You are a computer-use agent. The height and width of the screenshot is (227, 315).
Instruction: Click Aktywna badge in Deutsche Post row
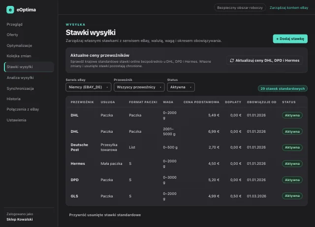pyautogui.click(x=292, y=147)
